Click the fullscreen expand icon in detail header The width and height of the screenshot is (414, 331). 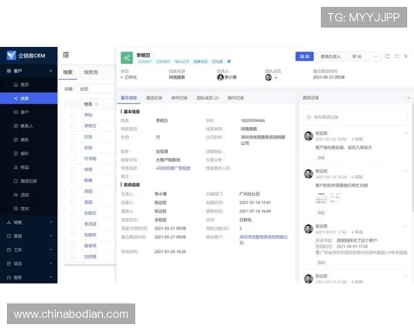pos(396,56)
